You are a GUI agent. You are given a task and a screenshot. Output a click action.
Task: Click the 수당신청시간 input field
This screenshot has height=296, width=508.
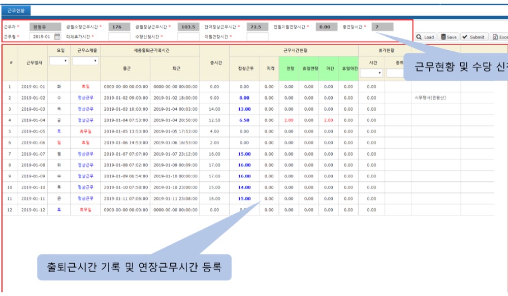click(188, 37)
